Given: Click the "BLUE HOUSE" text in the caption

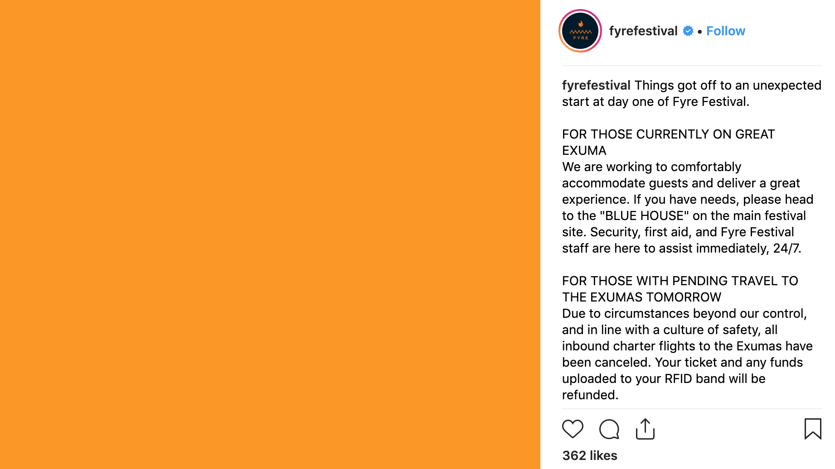Looking at the screenshot, I should point(644,216).
